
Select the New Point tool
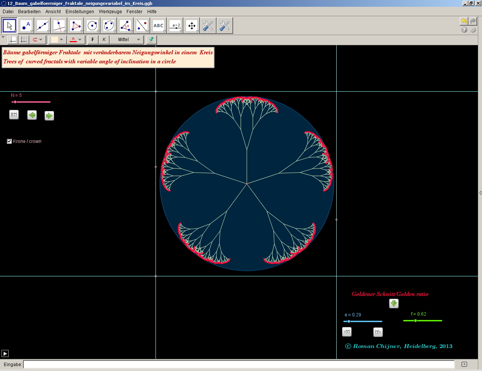pyautogui.click(x=26, y=26)
